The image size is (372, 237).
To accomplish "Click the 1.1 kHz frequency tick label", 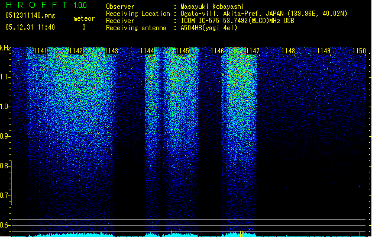I will 5,77.
